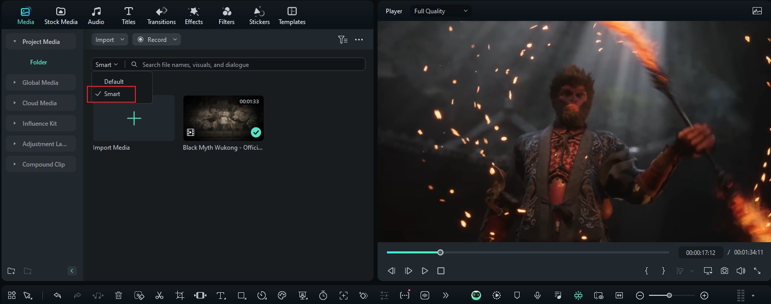The image size is (771, 304).
Task: Open the Stock Media tab
Action: [x=61, y=16]
